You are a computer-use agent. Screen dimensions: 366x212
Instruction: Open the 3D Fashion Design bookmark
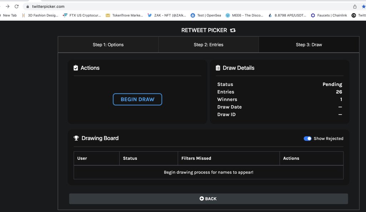coord(40,15)
